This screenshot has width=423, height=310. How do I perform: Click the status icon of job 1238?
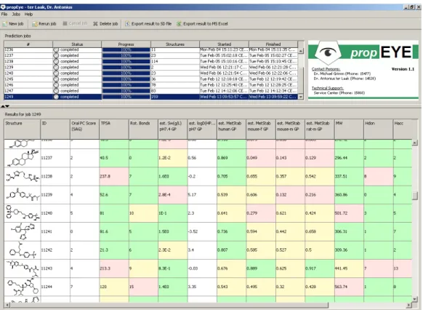(56, 61)
